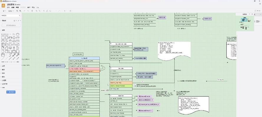Open the 编辑 menu
The width and height of the screenshot is (262, 117).
pyautogui.click(x=13, y=7)
